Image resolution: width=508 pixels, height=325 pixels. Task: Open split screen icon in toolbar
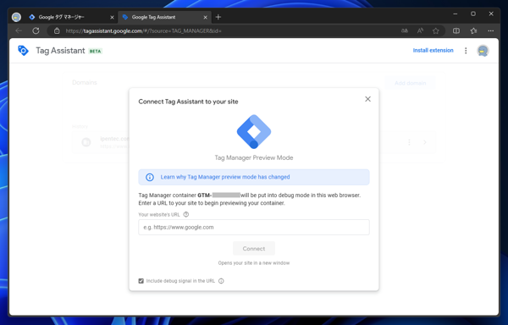(456, 31)
